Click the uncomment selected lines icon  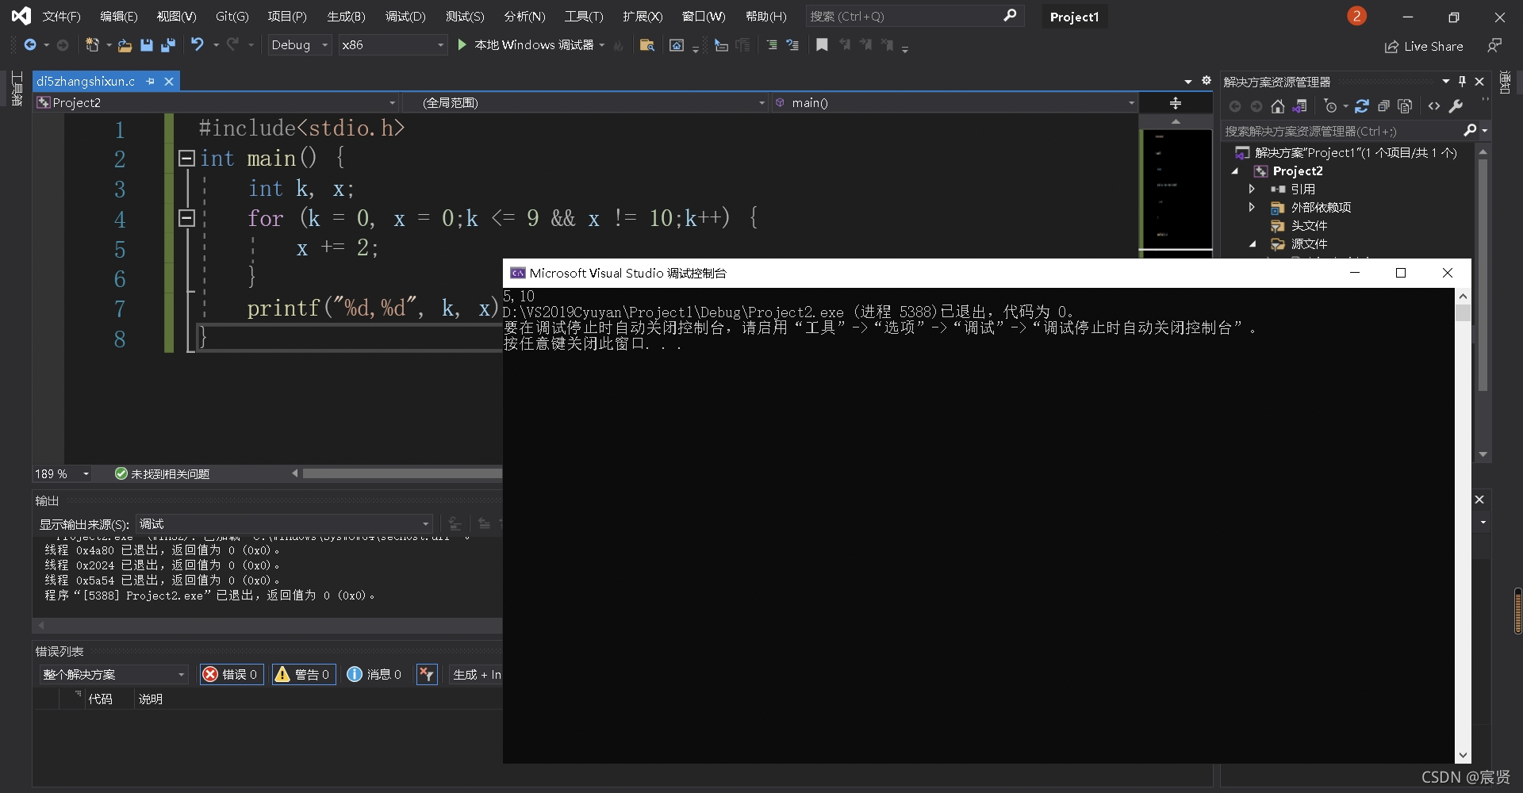[x=792, y=45]
